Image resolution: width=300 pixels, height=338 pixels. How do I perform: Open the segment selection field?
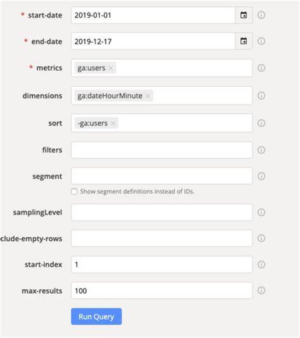point(162,176)
